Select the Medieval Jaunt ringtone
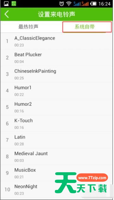 tap(57, 156)
